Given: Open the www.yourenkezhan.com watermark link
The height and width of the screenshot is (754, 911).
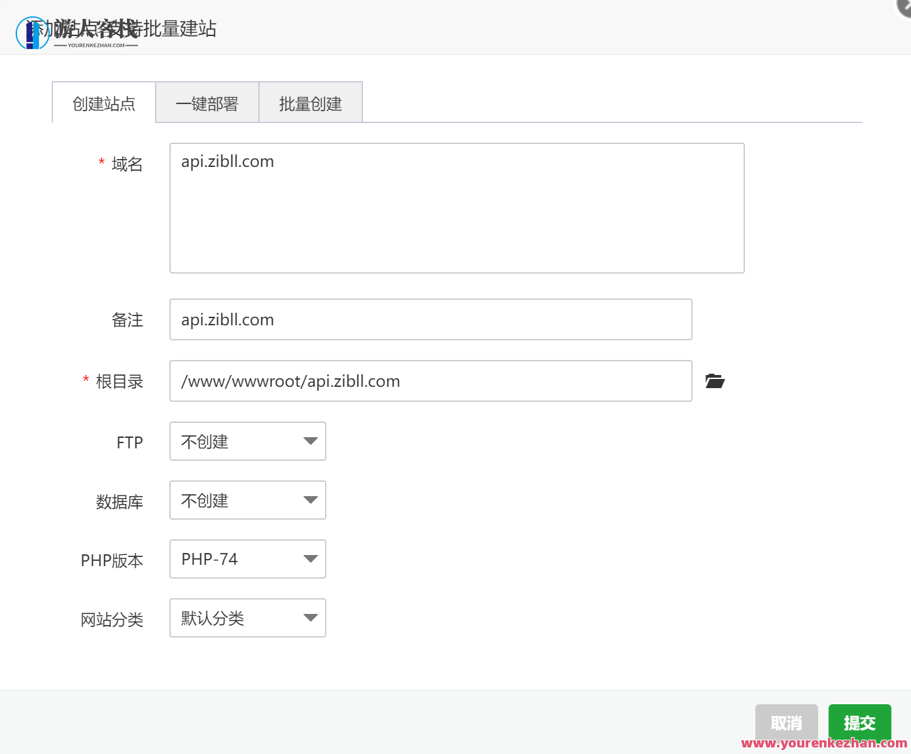Looking at the screenshot, I should [823, 744].
